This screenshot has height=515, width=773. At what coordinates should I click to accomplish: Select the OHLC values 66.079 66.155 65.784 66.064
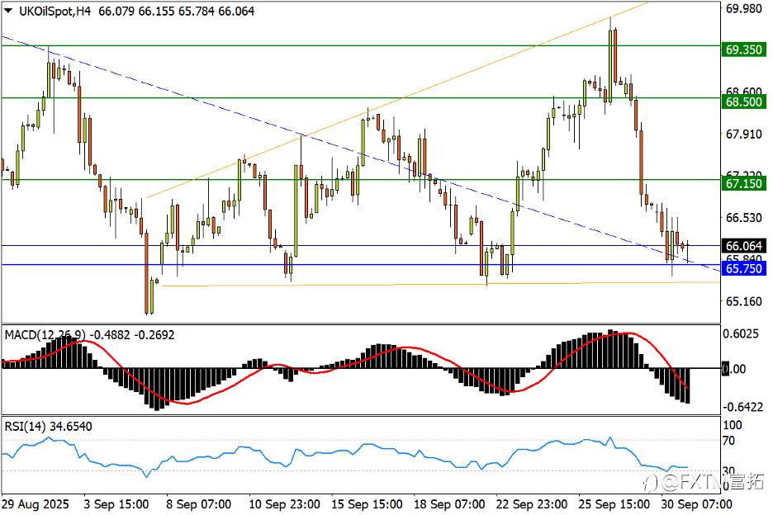[x=177, y=11]
